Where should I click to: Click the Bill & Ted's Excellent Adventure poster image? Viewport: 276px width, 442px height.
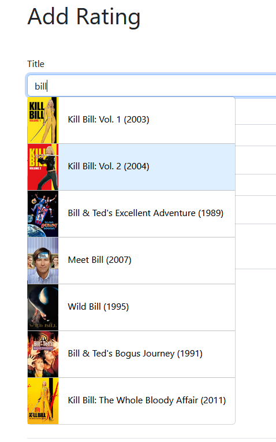click(43, 214)
